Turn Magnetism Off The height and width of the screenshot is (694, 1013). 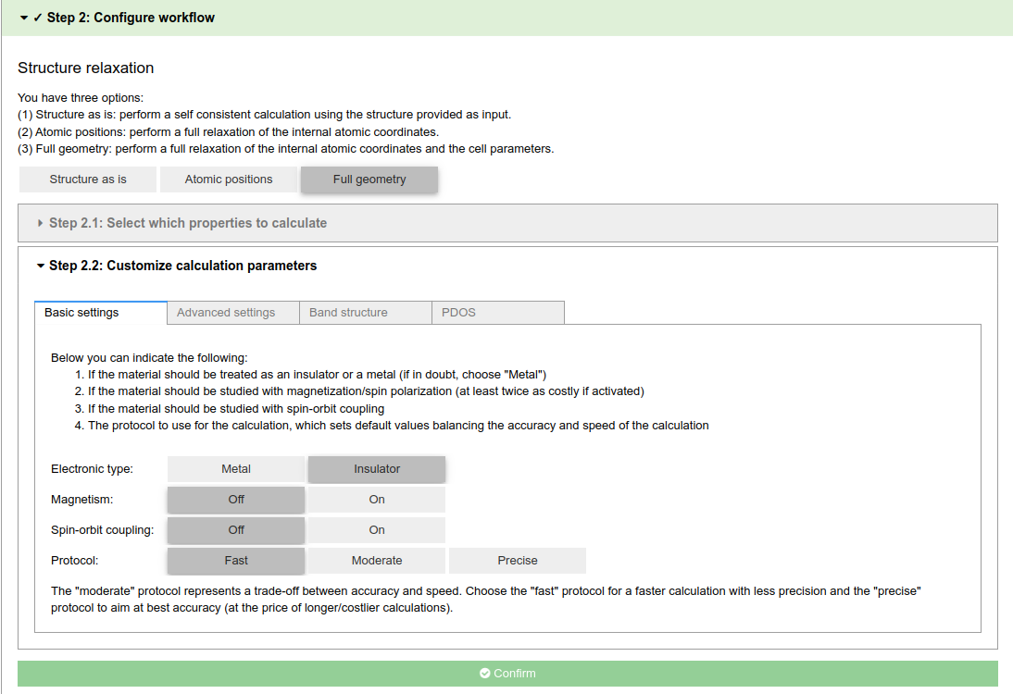pyautogui.click(x=235, y=500)
